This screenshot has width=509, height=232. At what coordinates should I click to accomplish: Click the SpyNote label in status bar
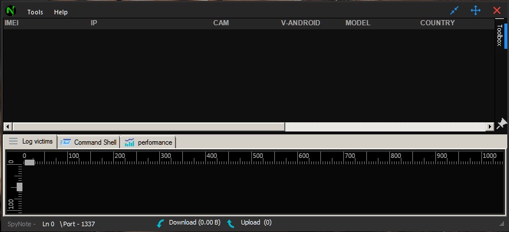pos(21,224)
